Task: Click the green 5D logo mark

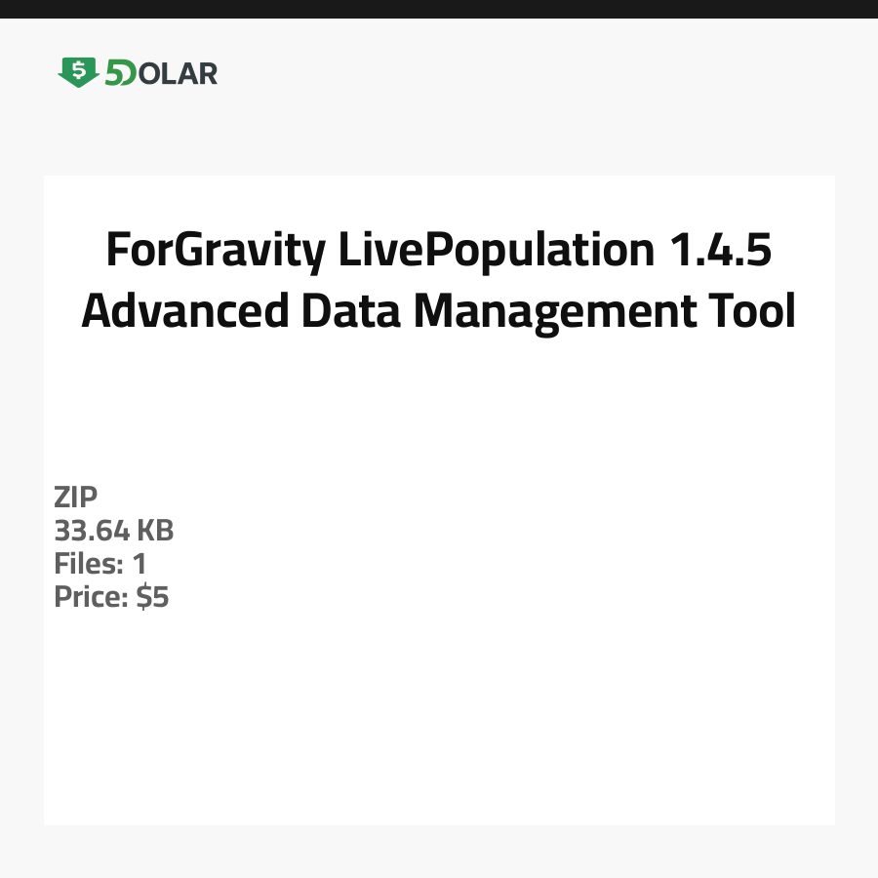Action: click(120, 73)
